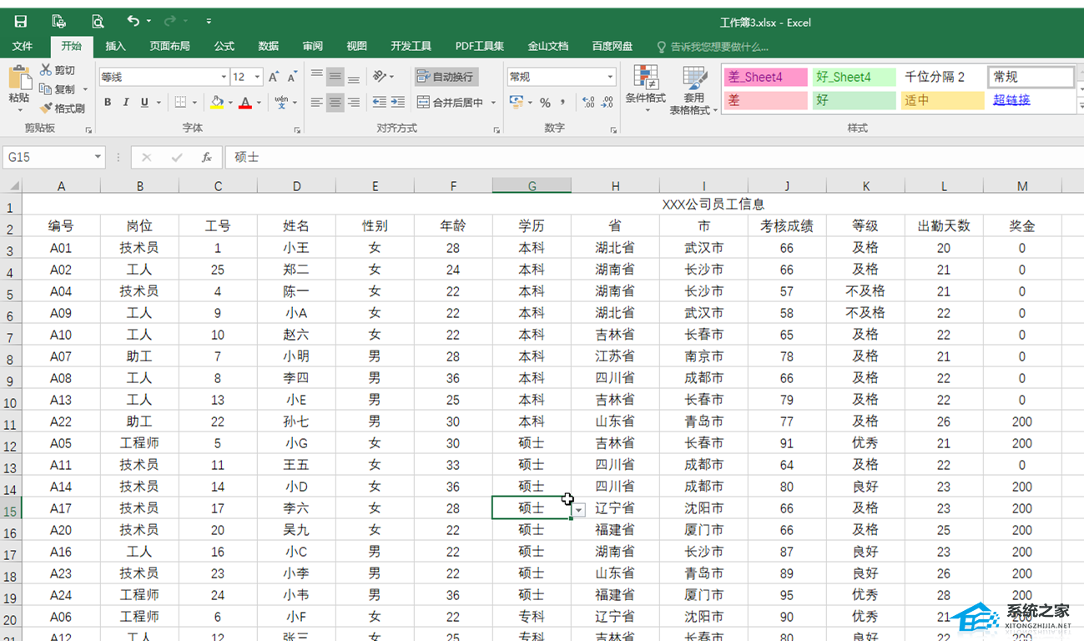
Task: Click the confirm checkmark in formula bar
Action: tap(176, 157)
